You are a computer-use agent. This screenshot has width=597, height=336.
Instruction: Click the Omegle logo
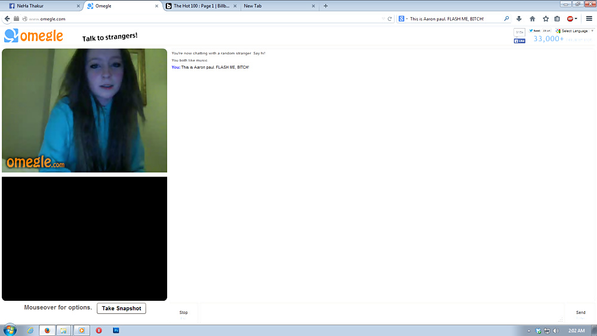33,36
